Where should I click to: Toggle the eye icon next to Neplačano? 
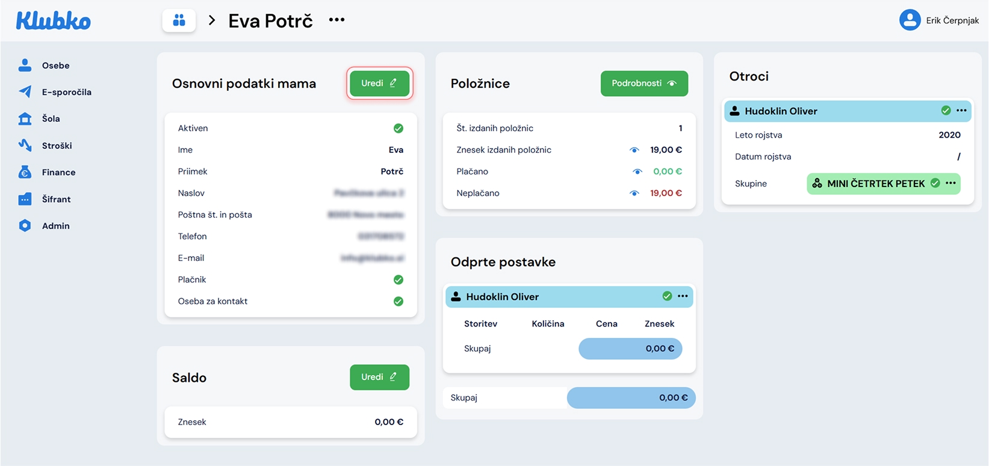[x=634, y=193]
